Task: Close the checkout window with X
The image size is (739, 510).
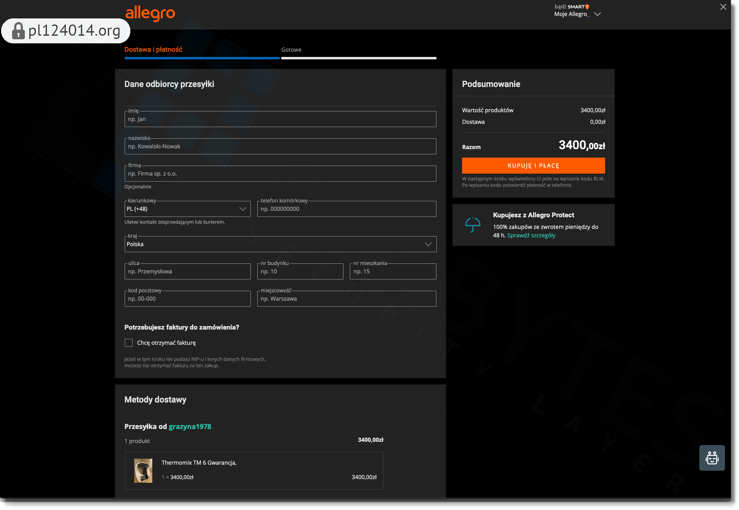Action: 723,7
